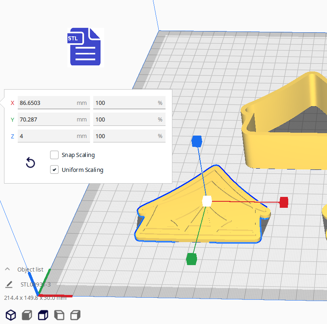Uncheck the Uniform Scaling checkbox
The width and height of the screenshot is (327, 324).
coord(54,170)
